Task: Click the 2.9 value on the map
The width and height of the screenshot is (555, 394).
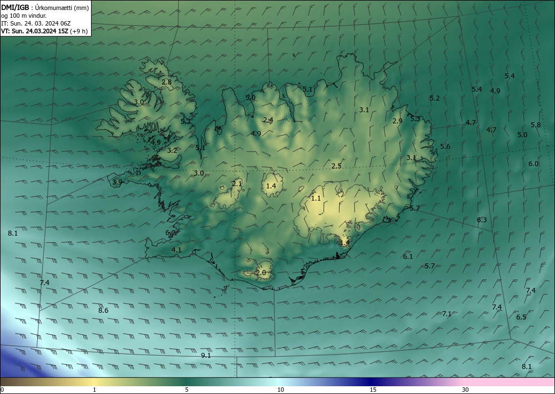Action: (x=397, y=121)
